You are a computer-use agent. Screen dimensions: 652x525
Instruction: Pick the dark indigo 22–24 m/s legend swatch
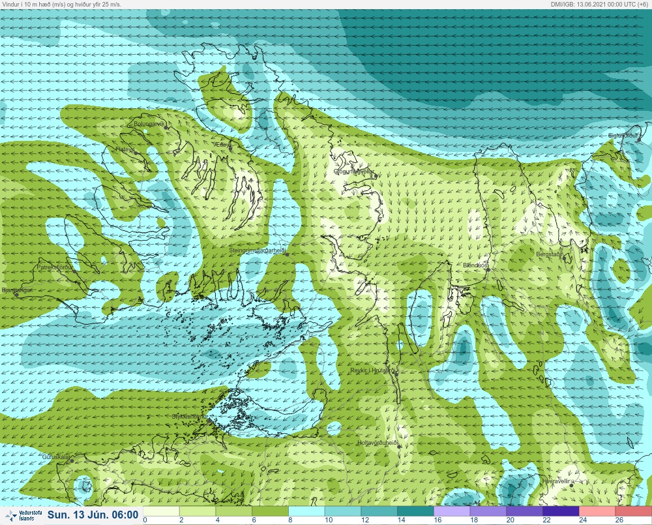coord(561,511)
